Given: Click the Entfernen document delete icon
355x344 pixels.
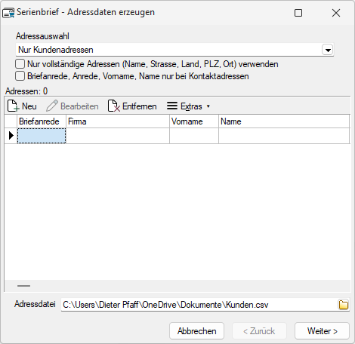Looking at the screenshot, I should [x=114, y=106].
